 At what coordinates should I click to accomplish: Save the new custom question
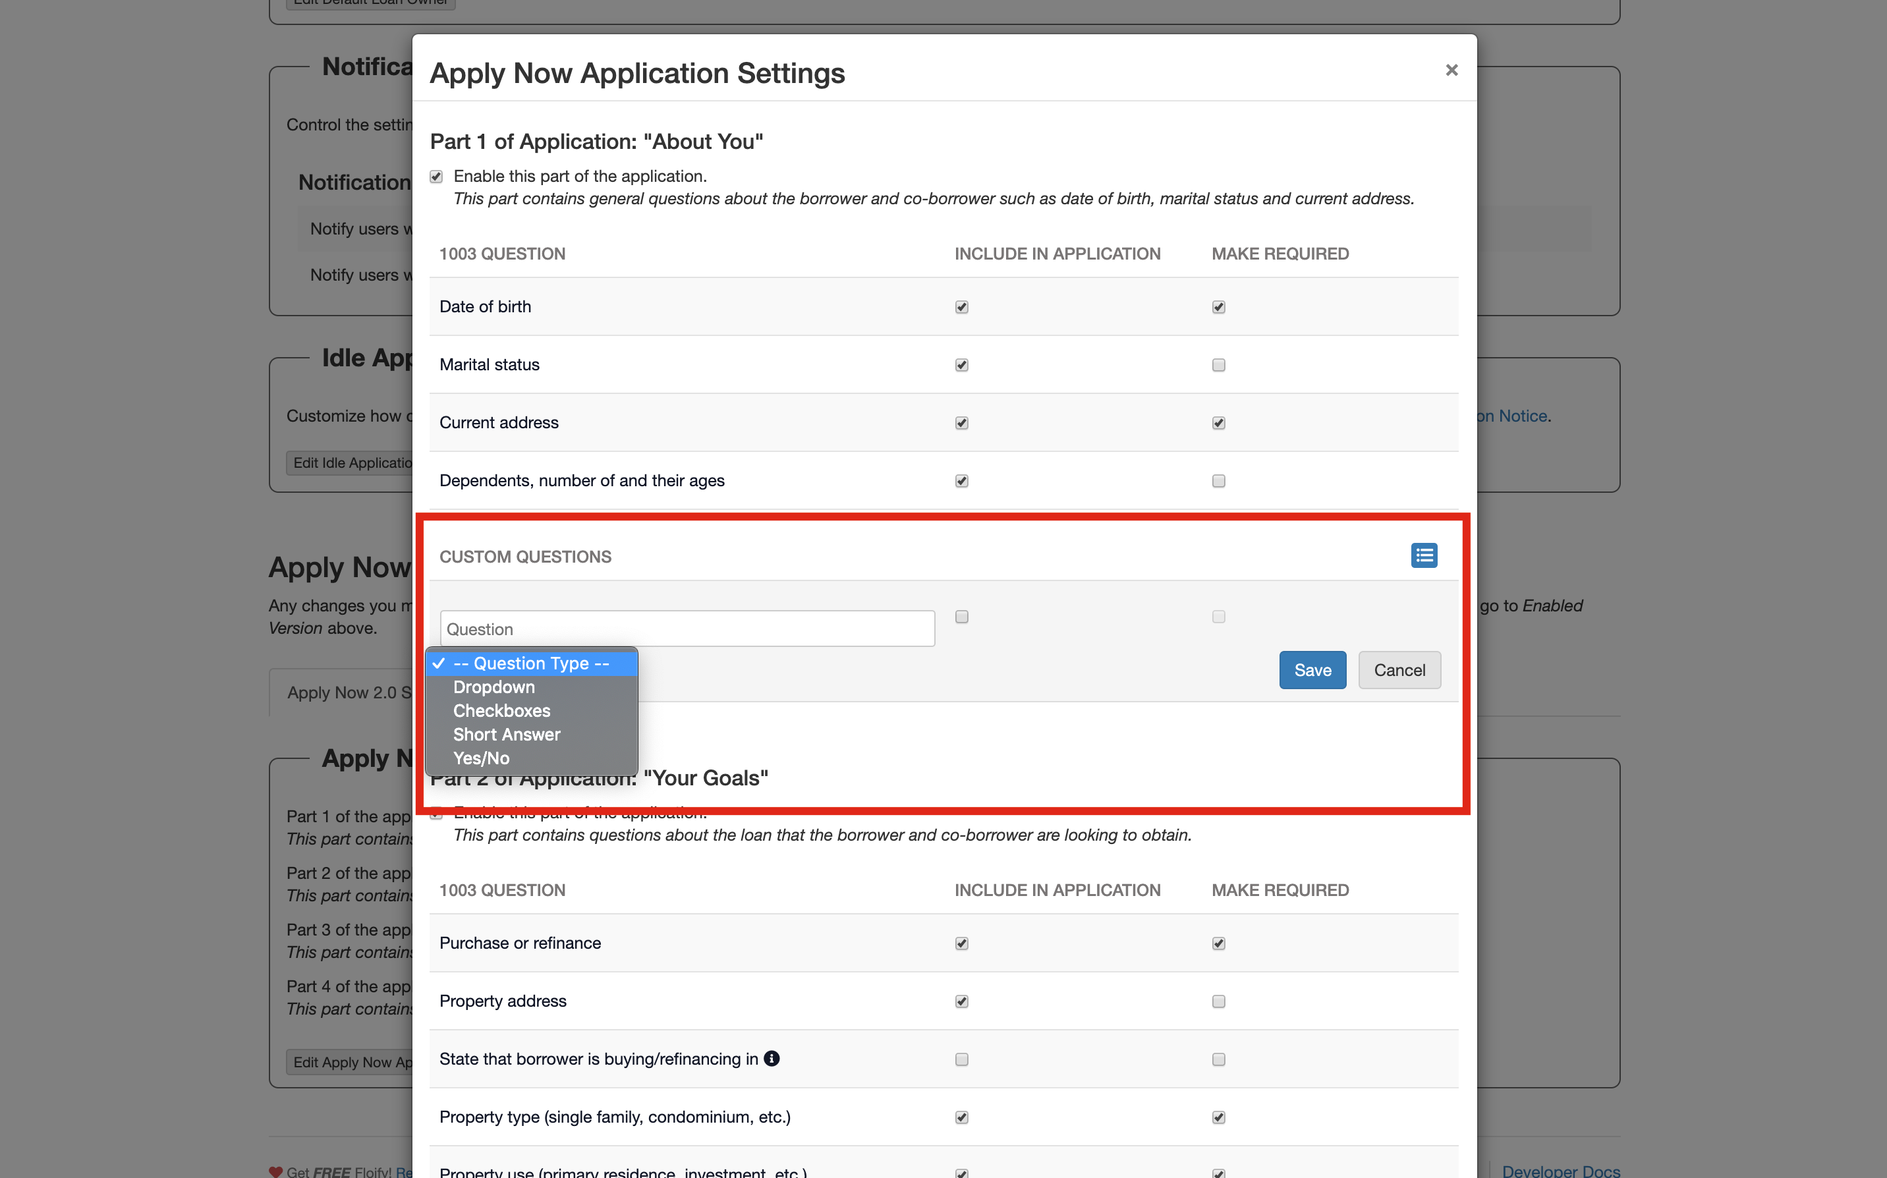(x=1311, y=669)
